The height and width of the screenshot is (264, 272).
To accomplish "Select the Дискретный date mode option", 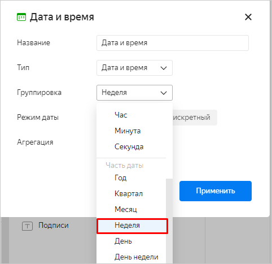I will tap(195, 118).
